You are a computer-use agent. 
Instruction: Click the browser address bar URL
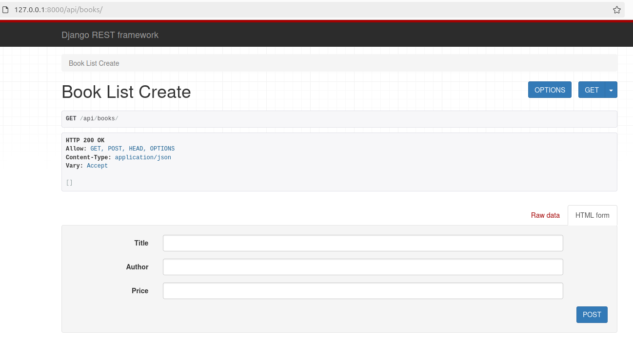click(x=59, y=10)
